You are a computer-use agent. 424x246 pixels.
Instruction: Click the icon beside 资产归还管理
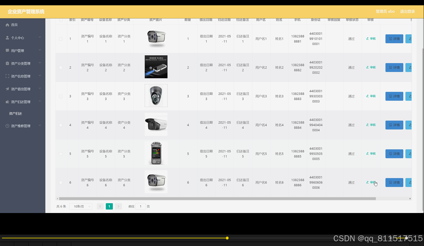click(x=7, y=102)
